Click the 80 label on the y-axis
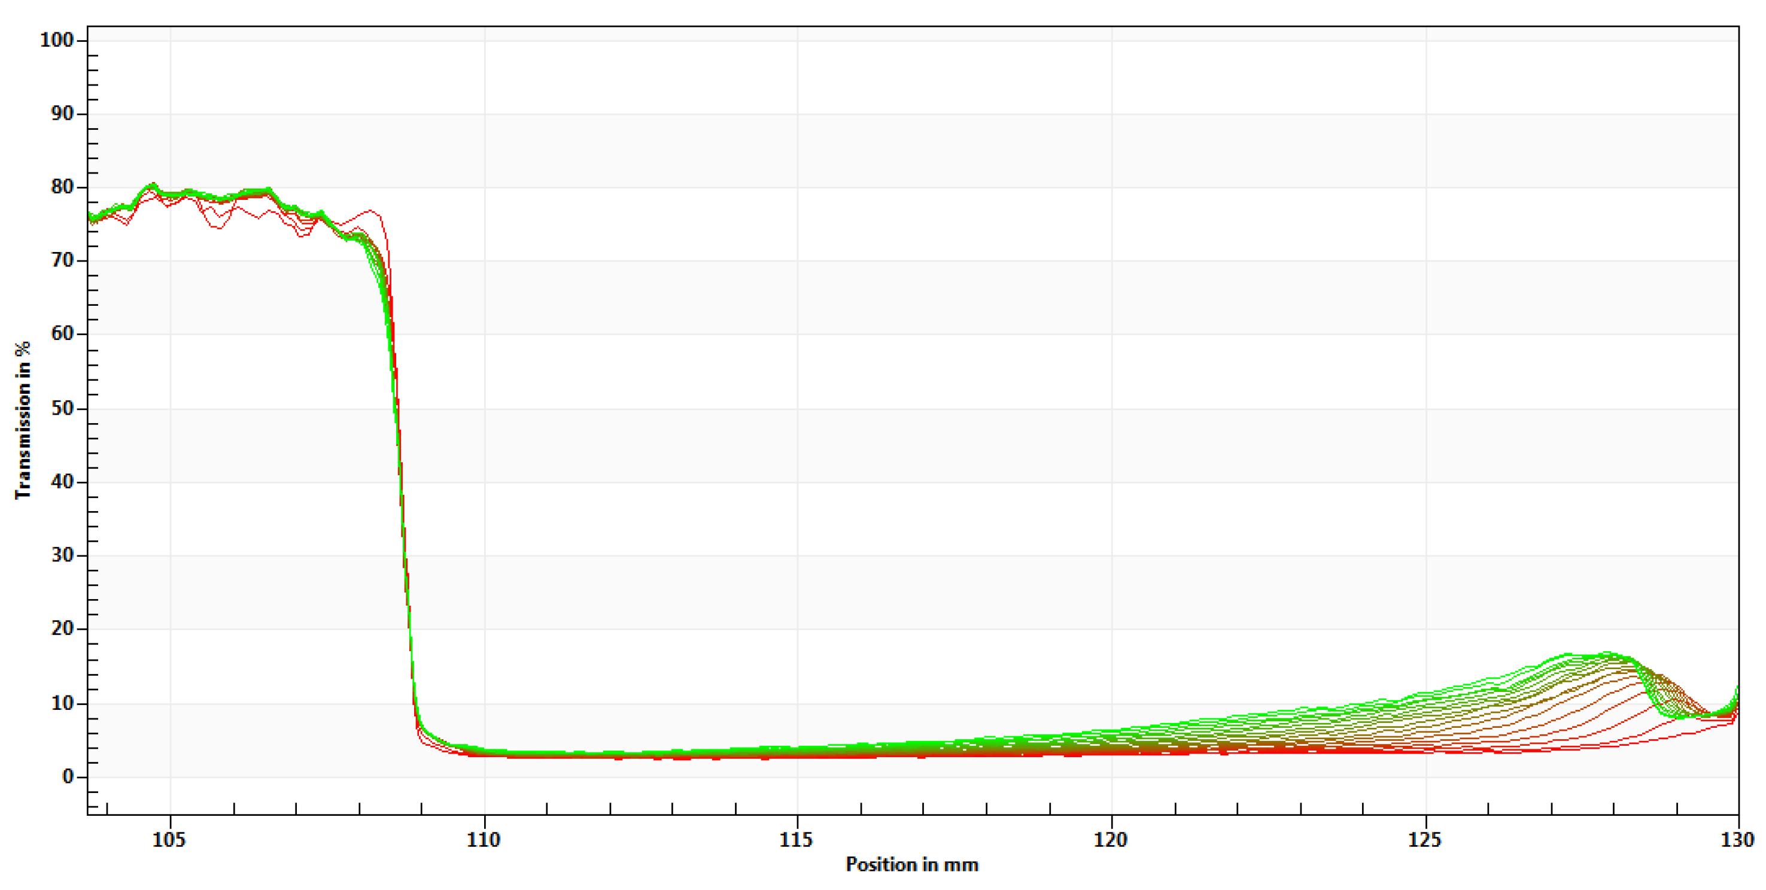 click(x=62, y=187)
